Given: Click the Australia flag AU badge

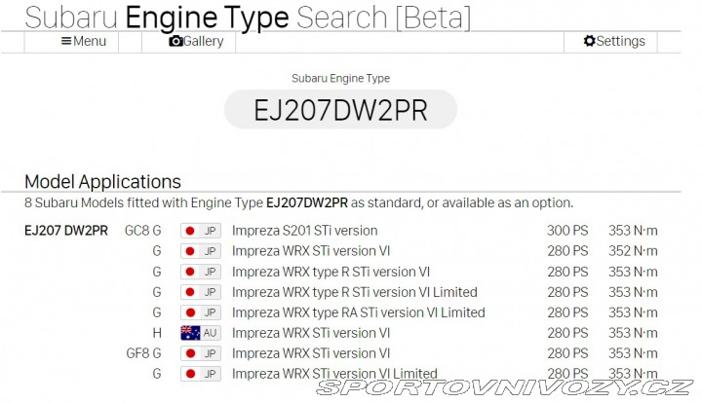Looking at the screenshot, I should point(201,333).
